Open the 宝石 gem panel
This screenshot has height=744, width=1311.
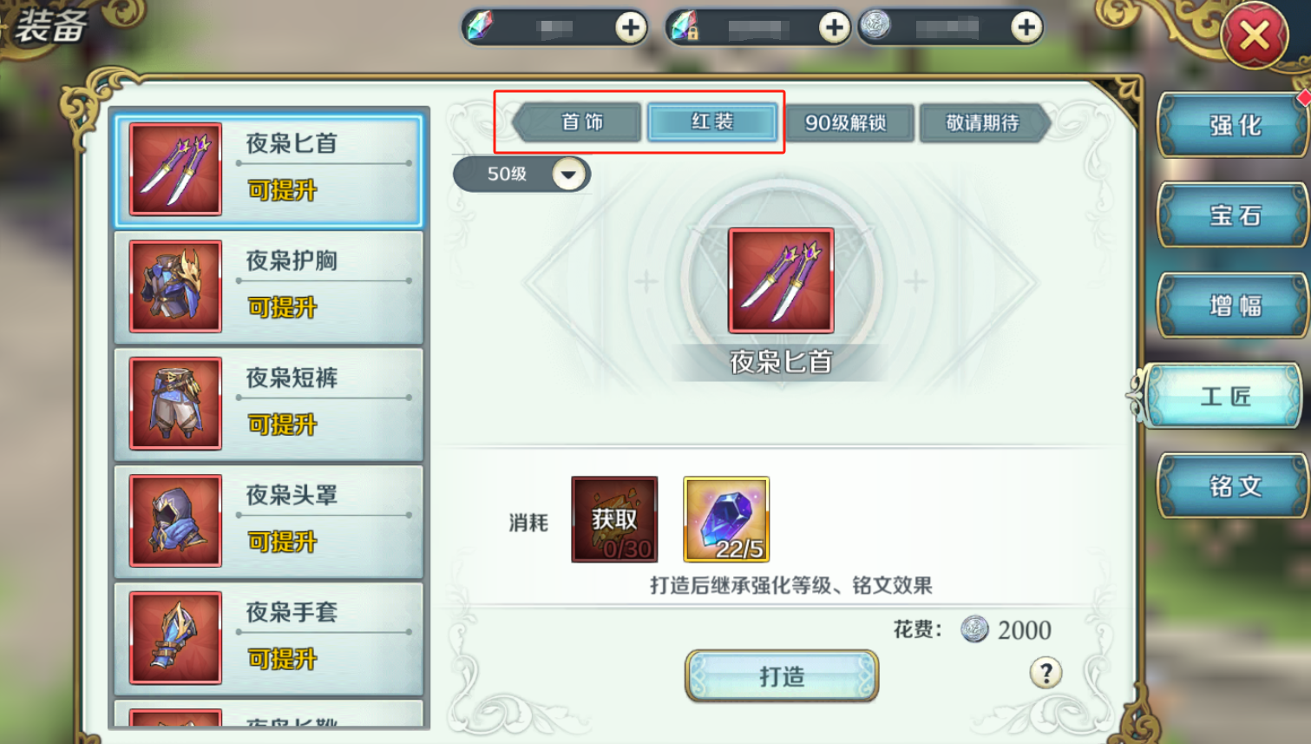coord(1235,215)
